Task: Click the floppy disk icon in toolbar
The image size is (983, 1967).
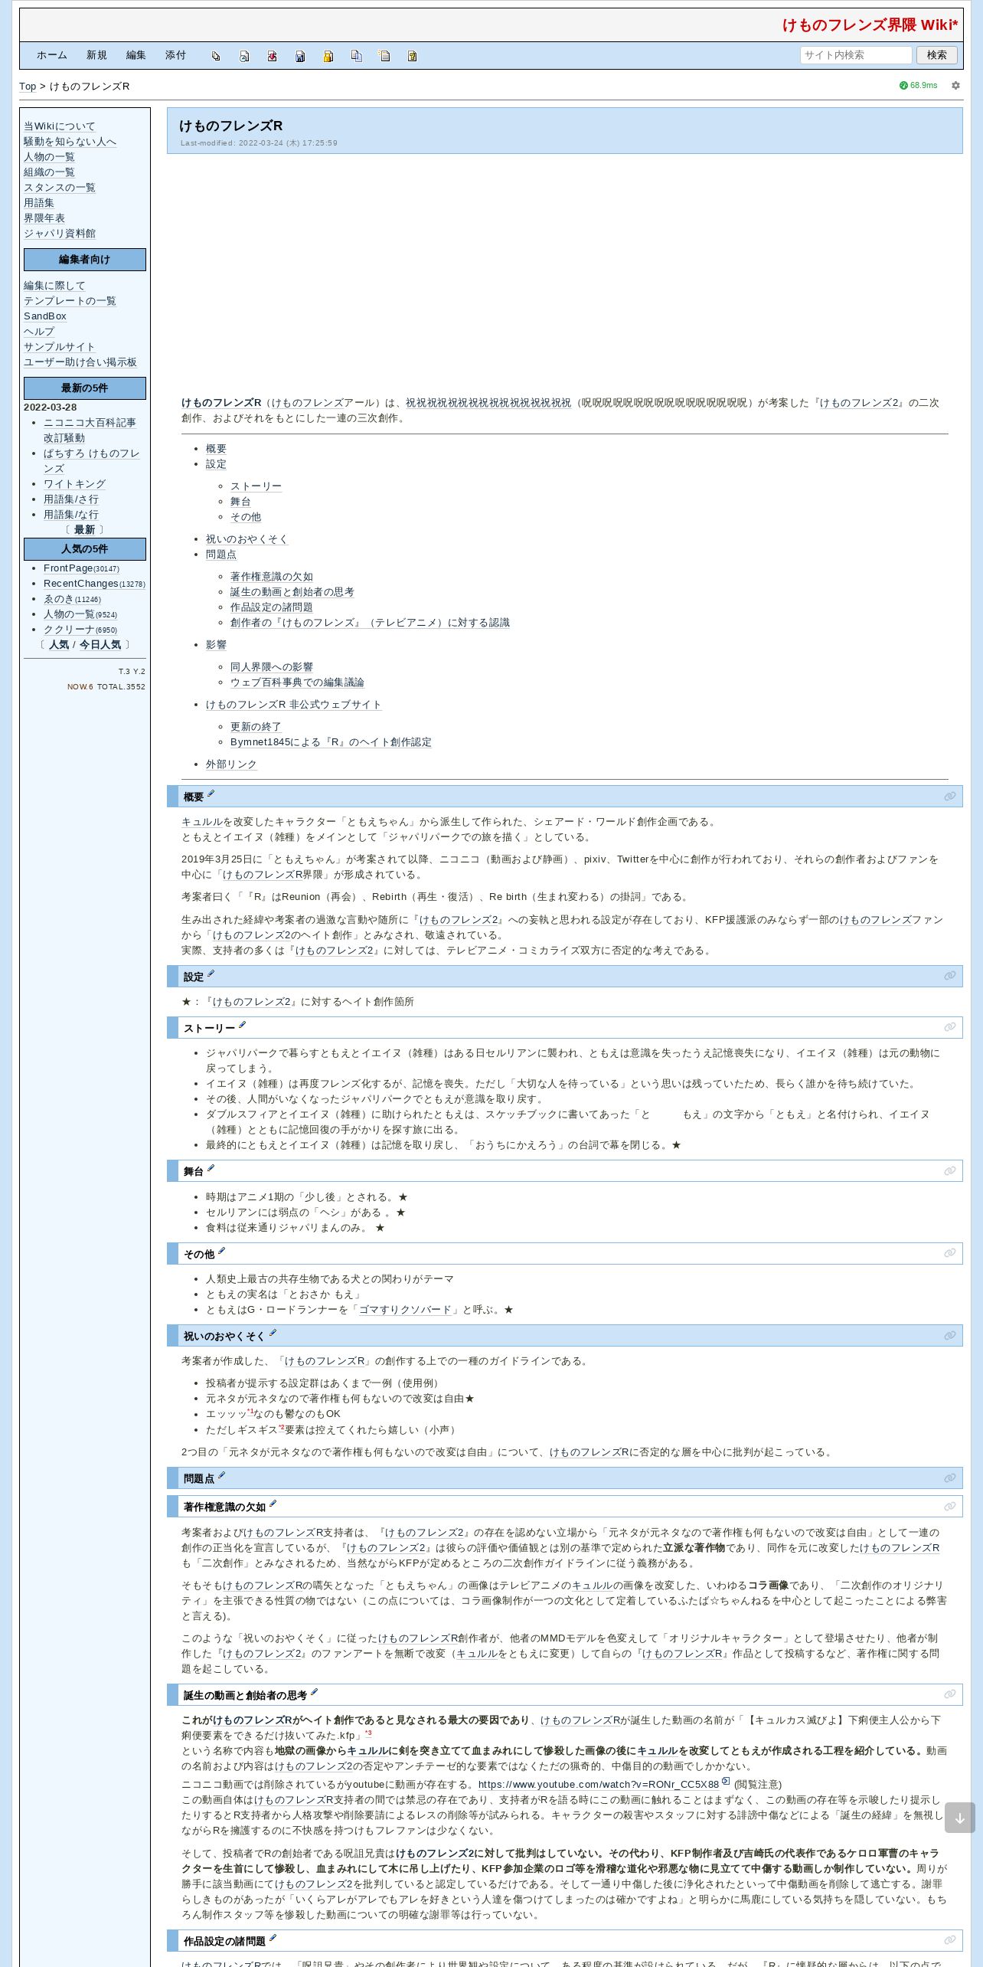Action: click(x=300, y=56)
